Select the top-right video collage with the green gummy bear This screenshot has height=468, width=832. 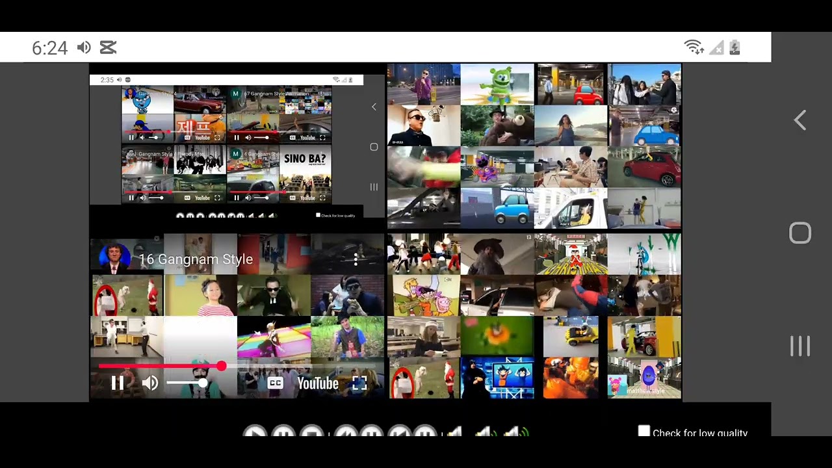click(x=534, y=146)
